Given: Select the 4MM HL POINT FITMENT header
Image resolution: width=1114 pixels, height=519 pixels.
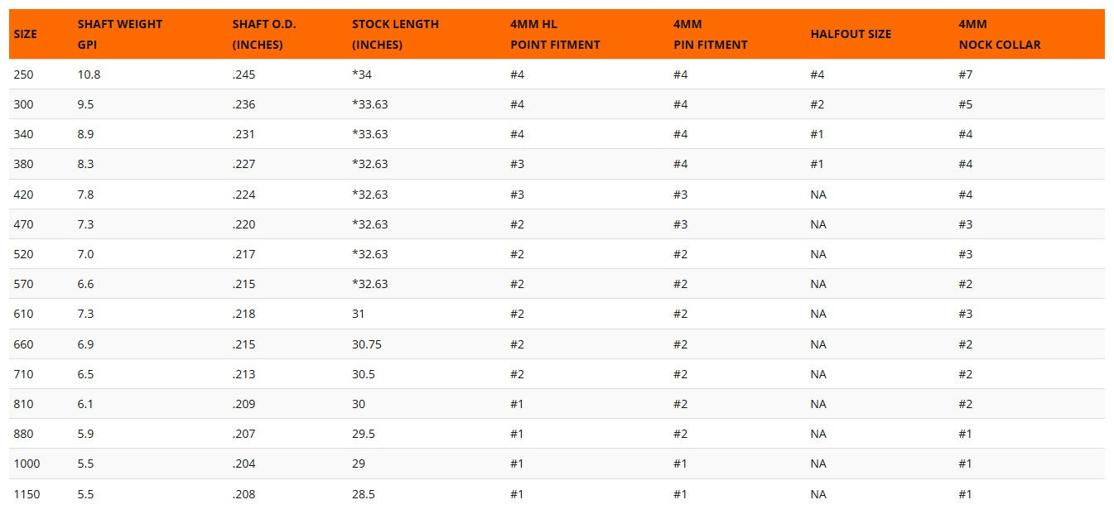Looking at the screenshot, I should [x=555, y=34].
